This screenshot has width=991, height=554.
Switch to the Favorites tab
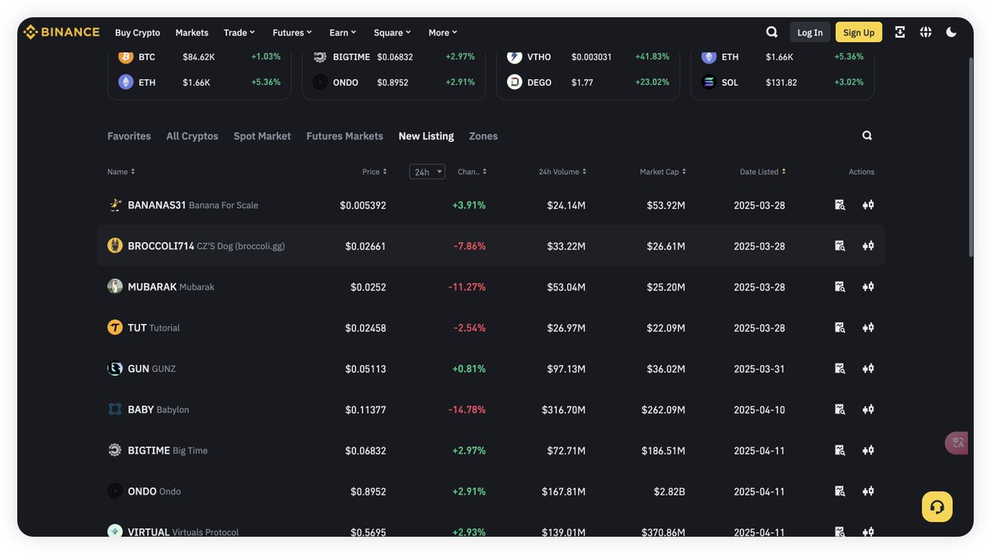pos(129,136)
